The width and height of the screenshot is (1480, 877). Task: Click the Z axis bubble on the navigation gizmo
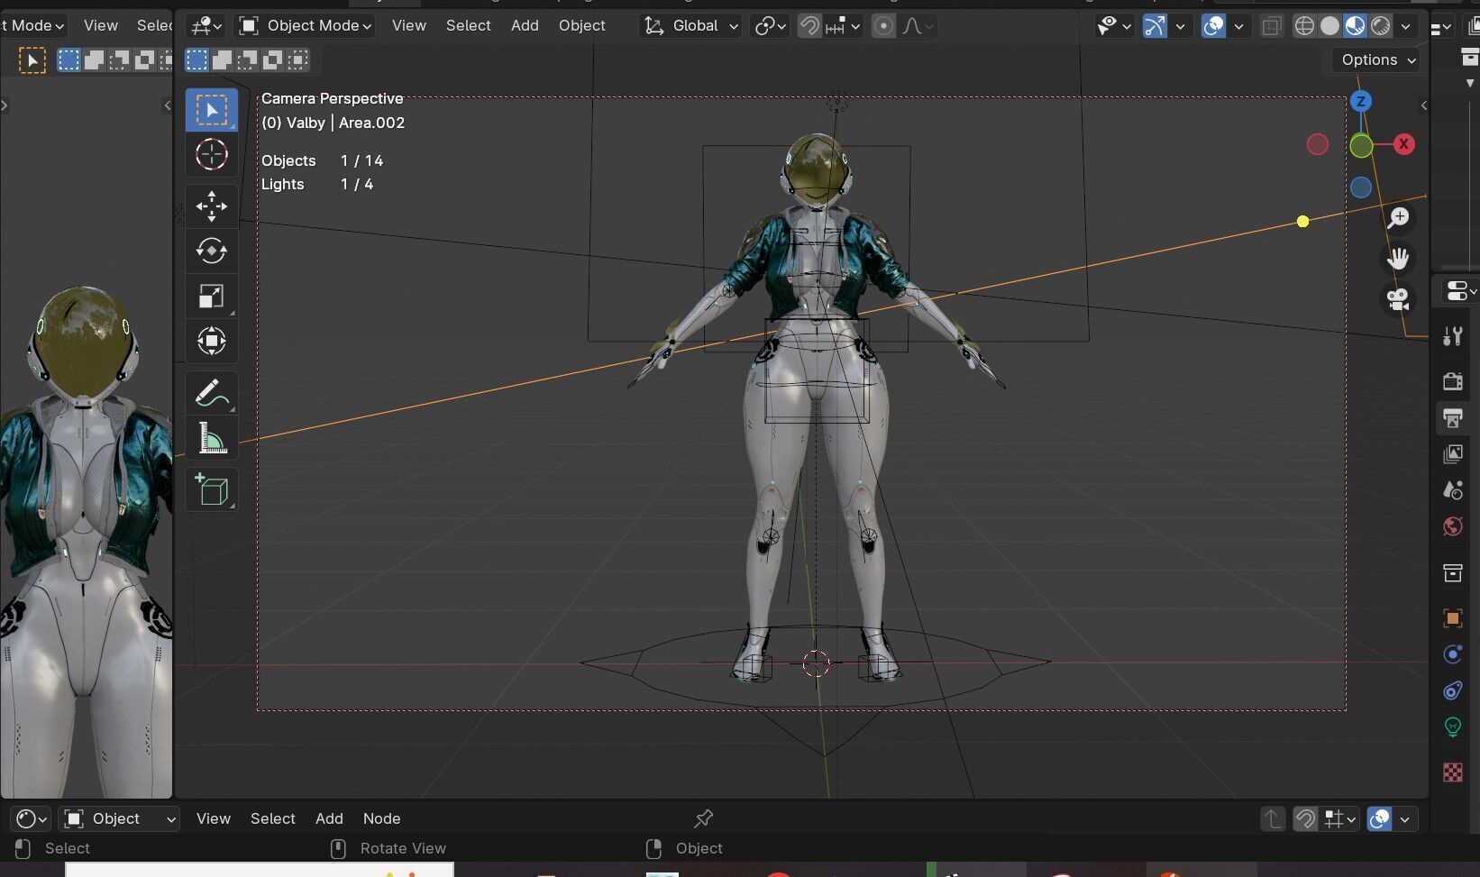point(1361,101)
